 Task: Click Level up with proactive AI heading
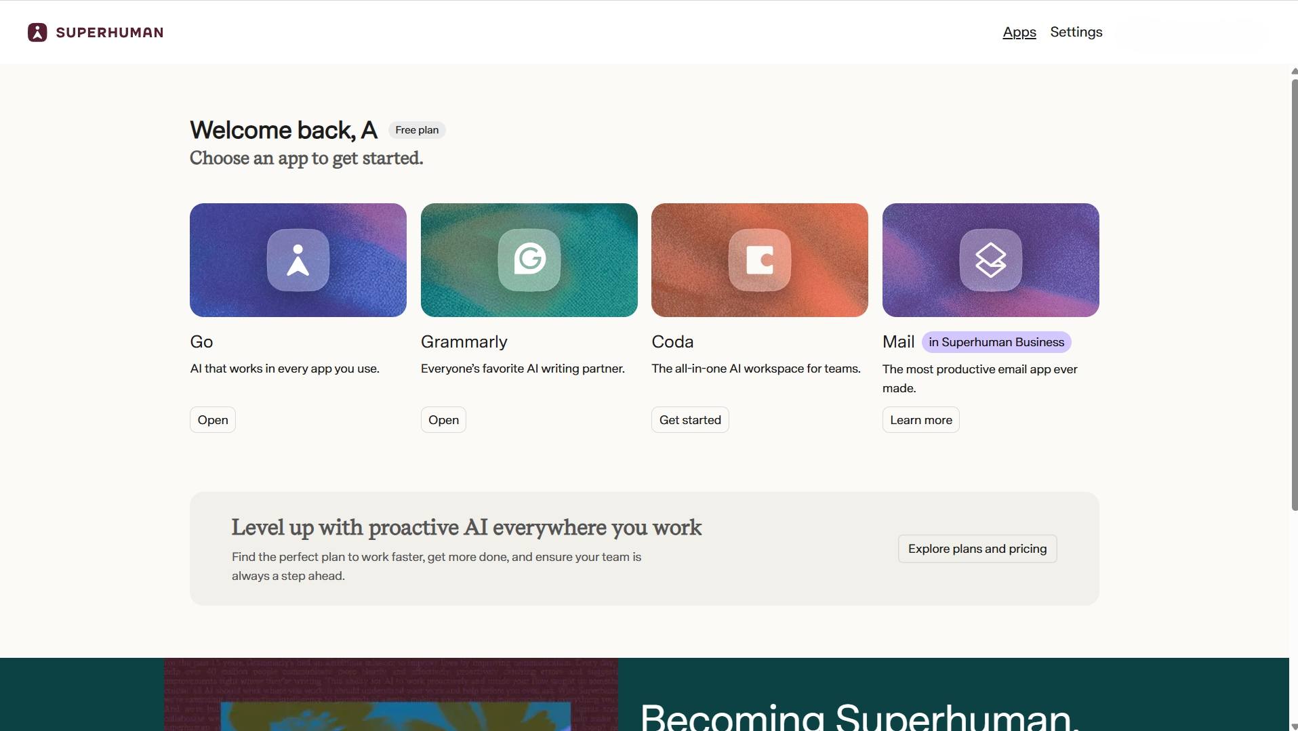point(466,527)
